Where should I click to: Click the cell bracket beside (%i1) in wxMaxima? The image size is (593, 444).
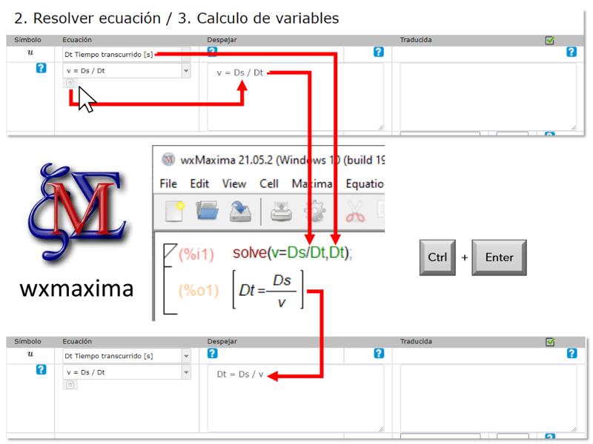click(x=170, y=279)
